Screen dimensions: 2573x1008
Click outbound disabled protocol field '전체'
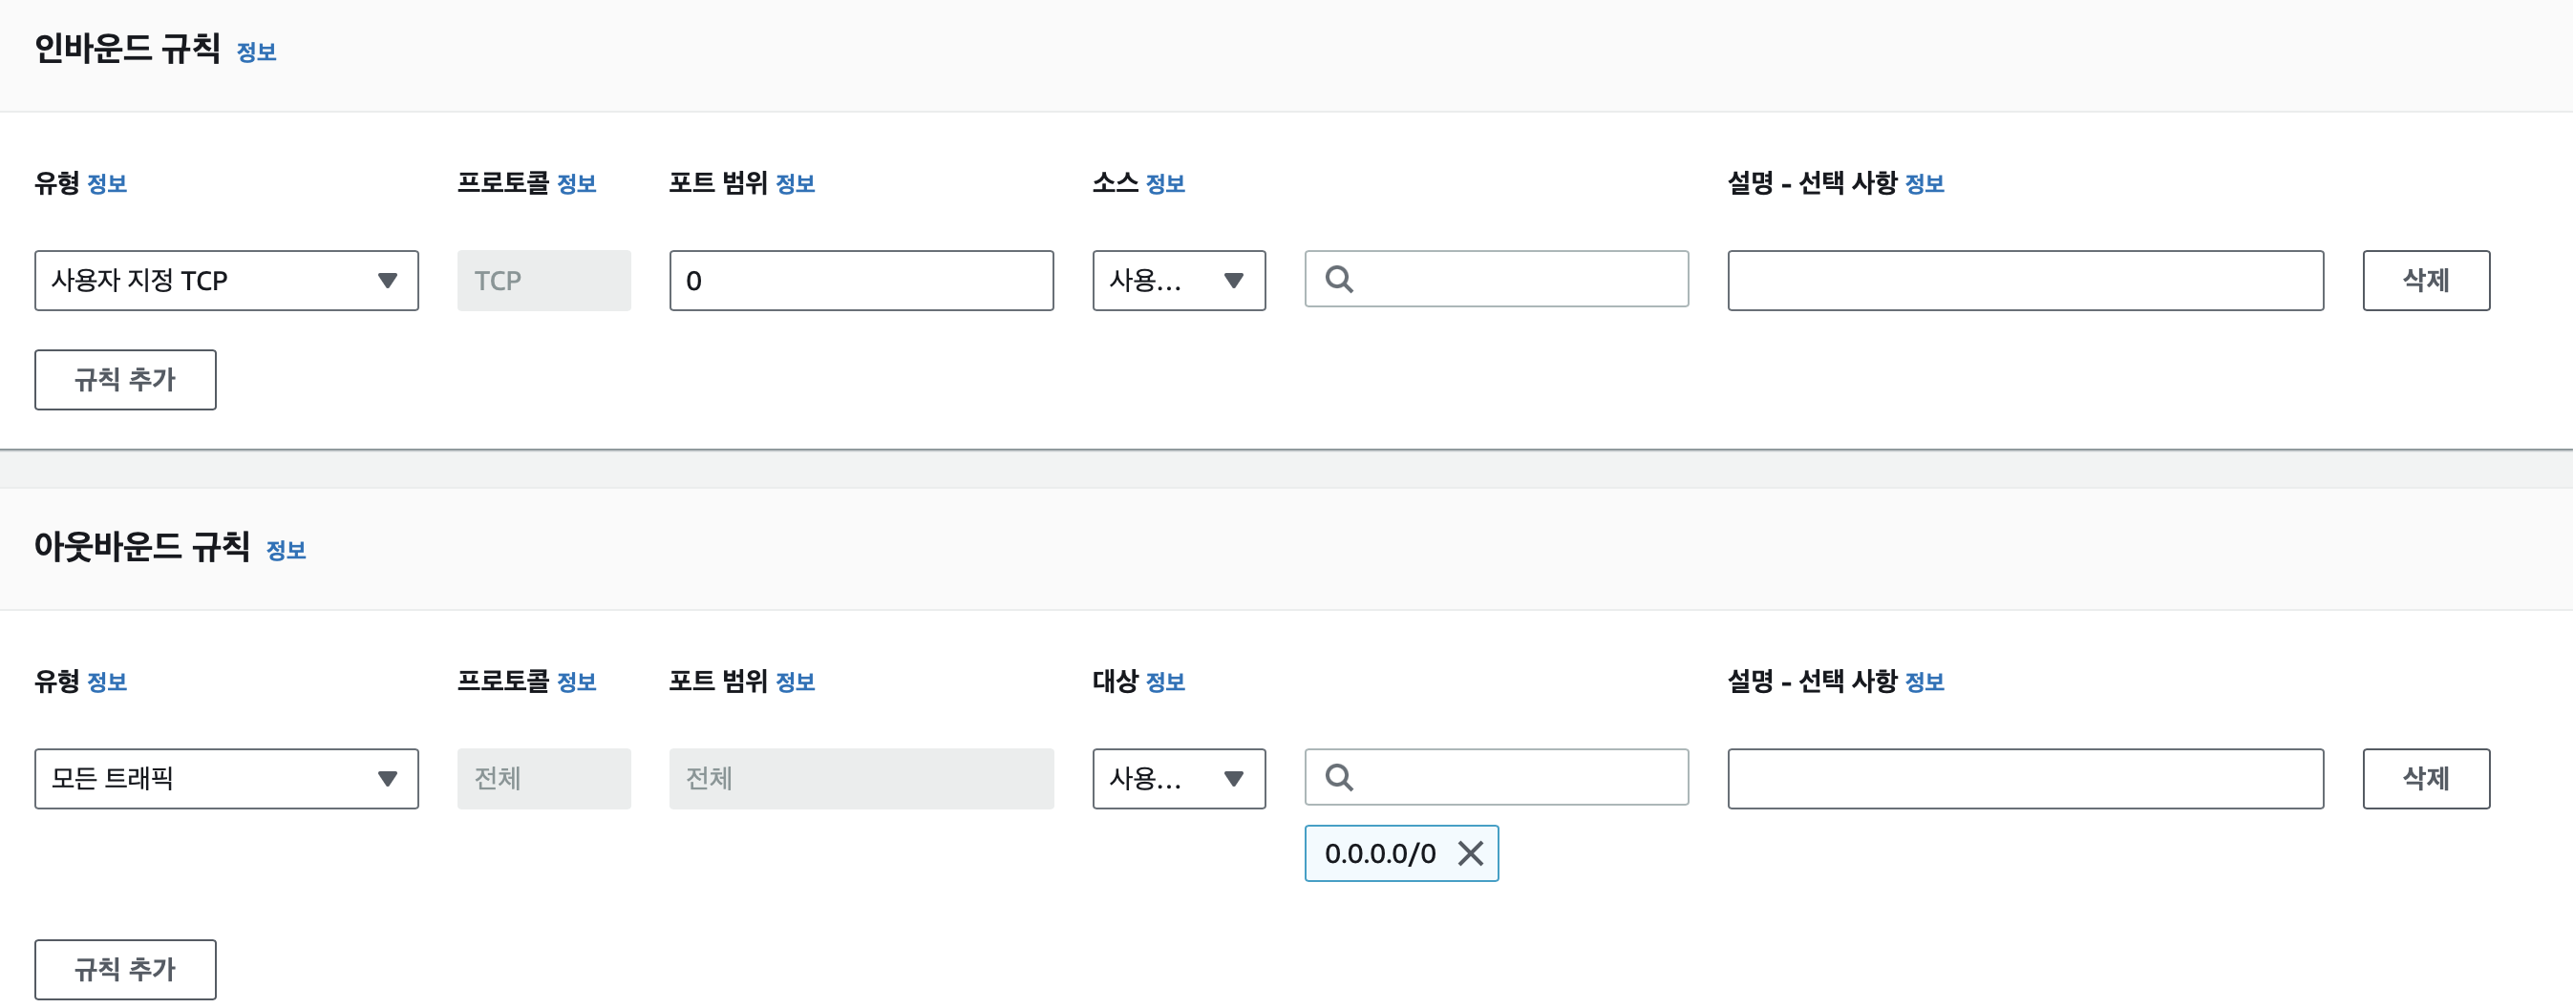click(543, 779)
